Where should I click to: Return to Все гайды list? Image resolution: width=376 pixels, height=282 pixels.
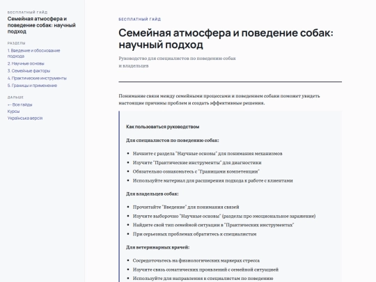[19, 104]
